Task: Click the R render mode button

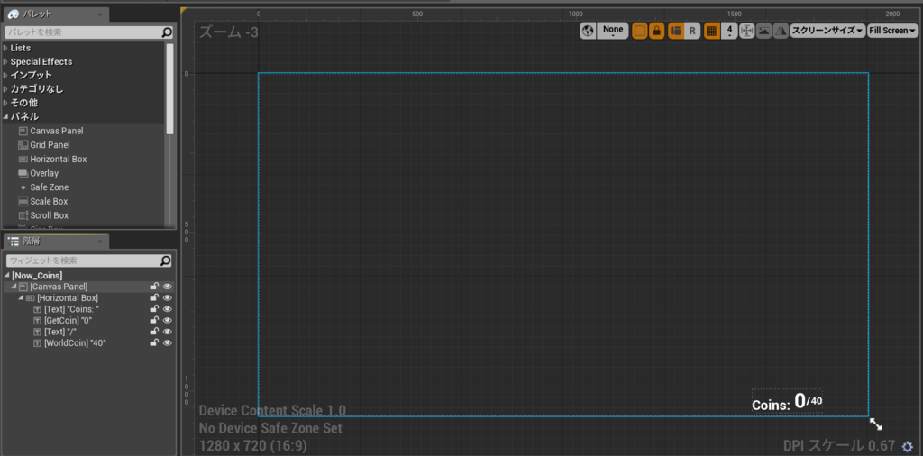Action: pos(692,31)
